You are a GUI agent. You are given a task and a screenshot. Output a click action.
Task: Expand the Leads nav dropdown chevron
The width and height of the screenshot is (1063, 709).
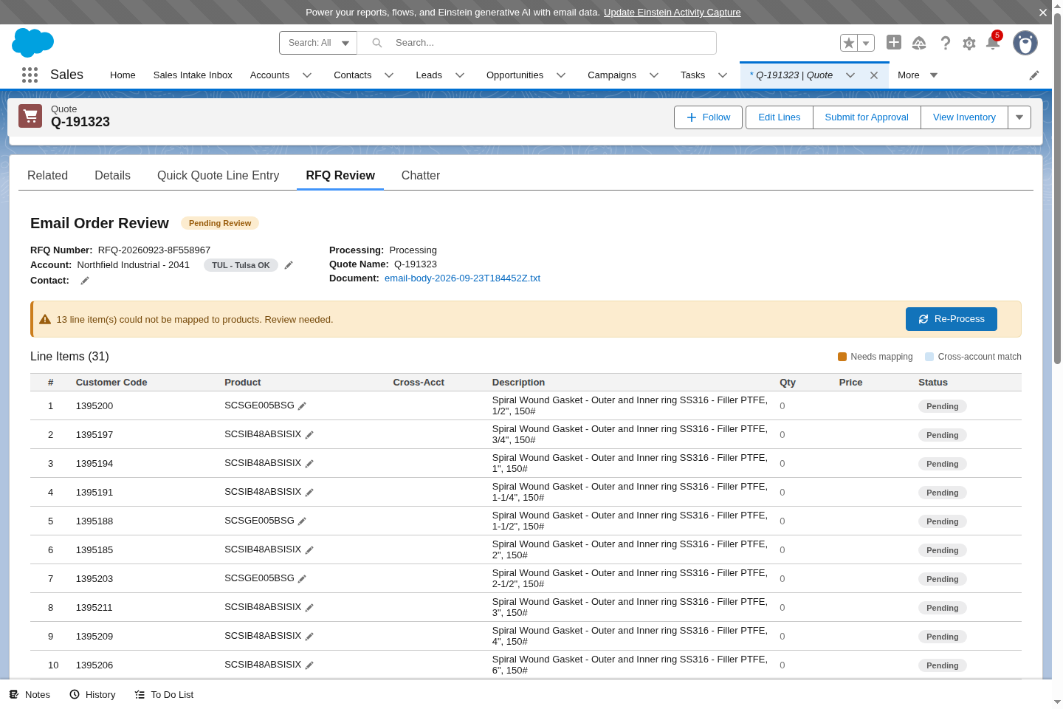[x=460, y=75]
